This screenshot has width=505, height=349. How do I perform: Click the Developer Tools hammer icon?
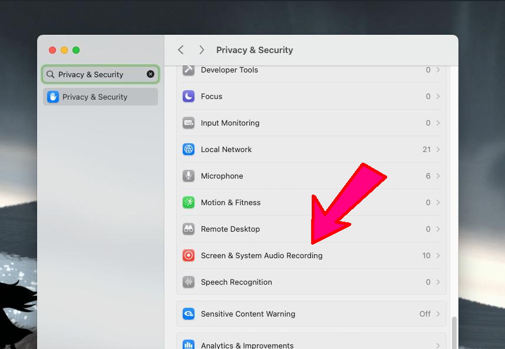pyautogui.click(x=189, y=71)
